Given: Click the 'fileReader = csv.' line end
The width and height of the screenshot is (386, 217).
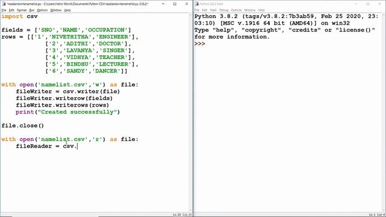Looking at the screenshot, I should click(77, 146).
